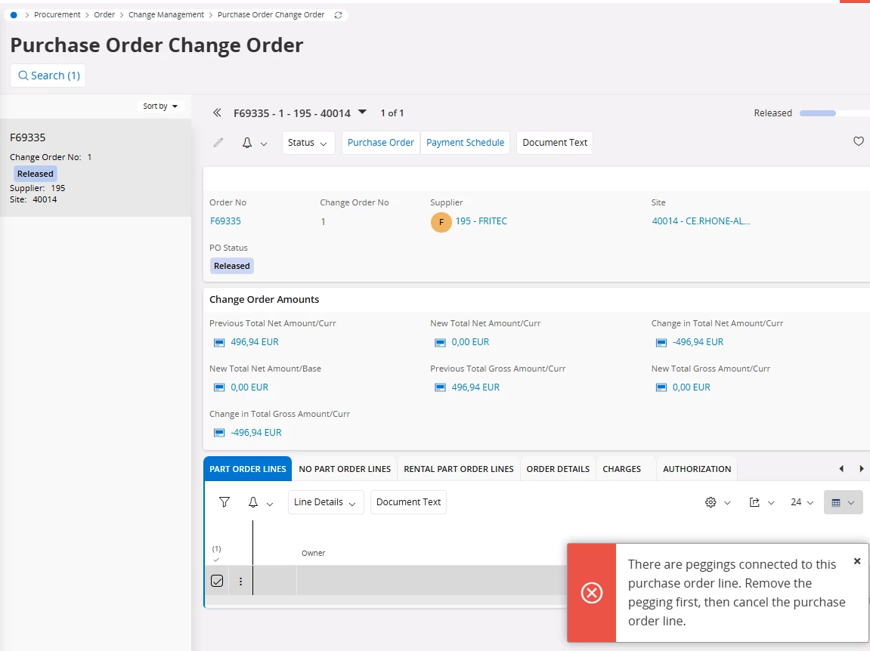Uncheck the selected order line checkbox
Screen dimensions: 870x651
pos(217,581)
